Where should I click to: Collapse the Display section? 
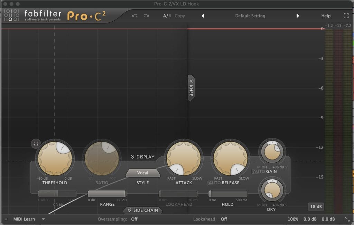142,157
